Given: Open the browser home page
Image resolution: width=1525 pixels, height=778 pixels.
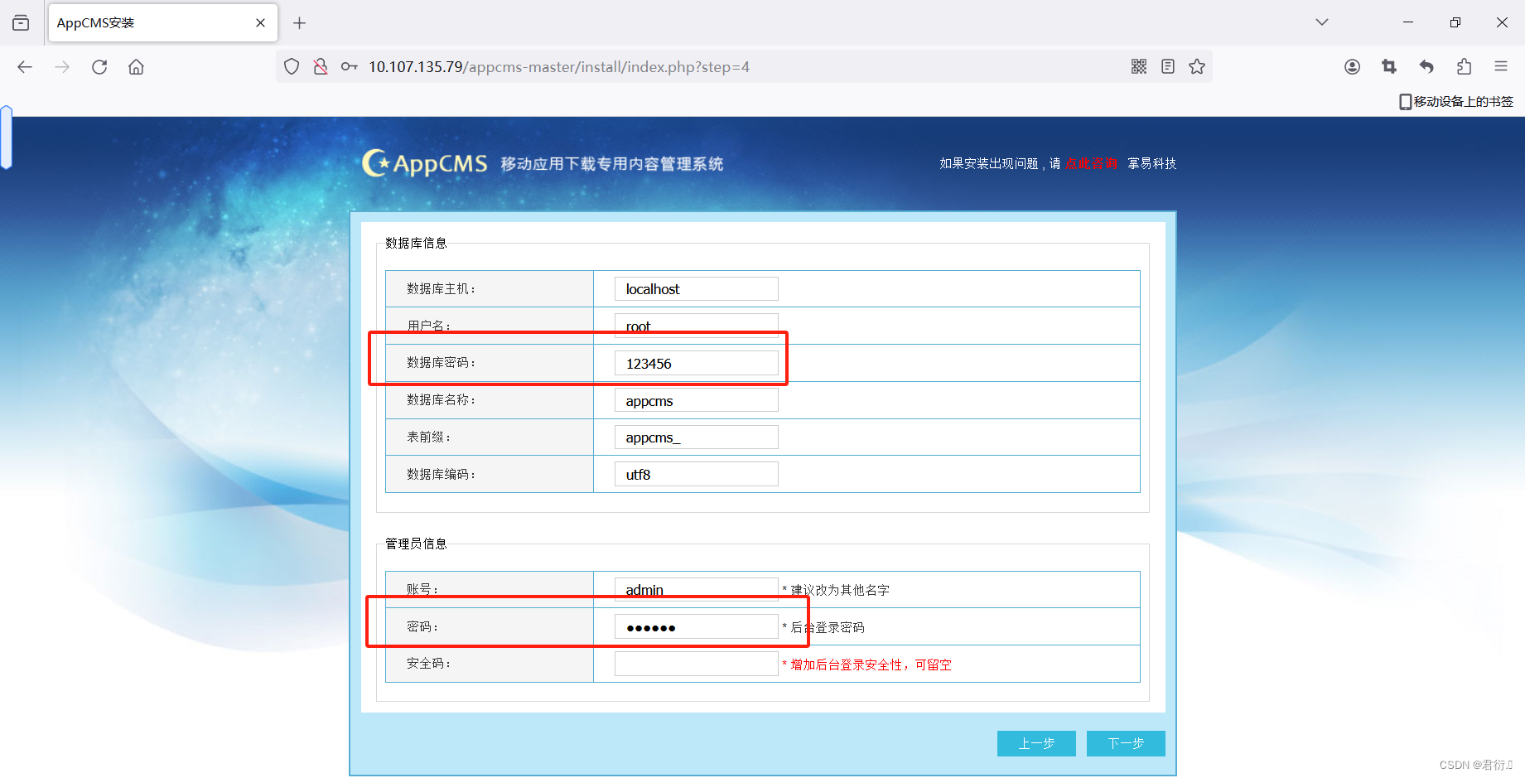Looking at the screenshot, I should (136, 67).
